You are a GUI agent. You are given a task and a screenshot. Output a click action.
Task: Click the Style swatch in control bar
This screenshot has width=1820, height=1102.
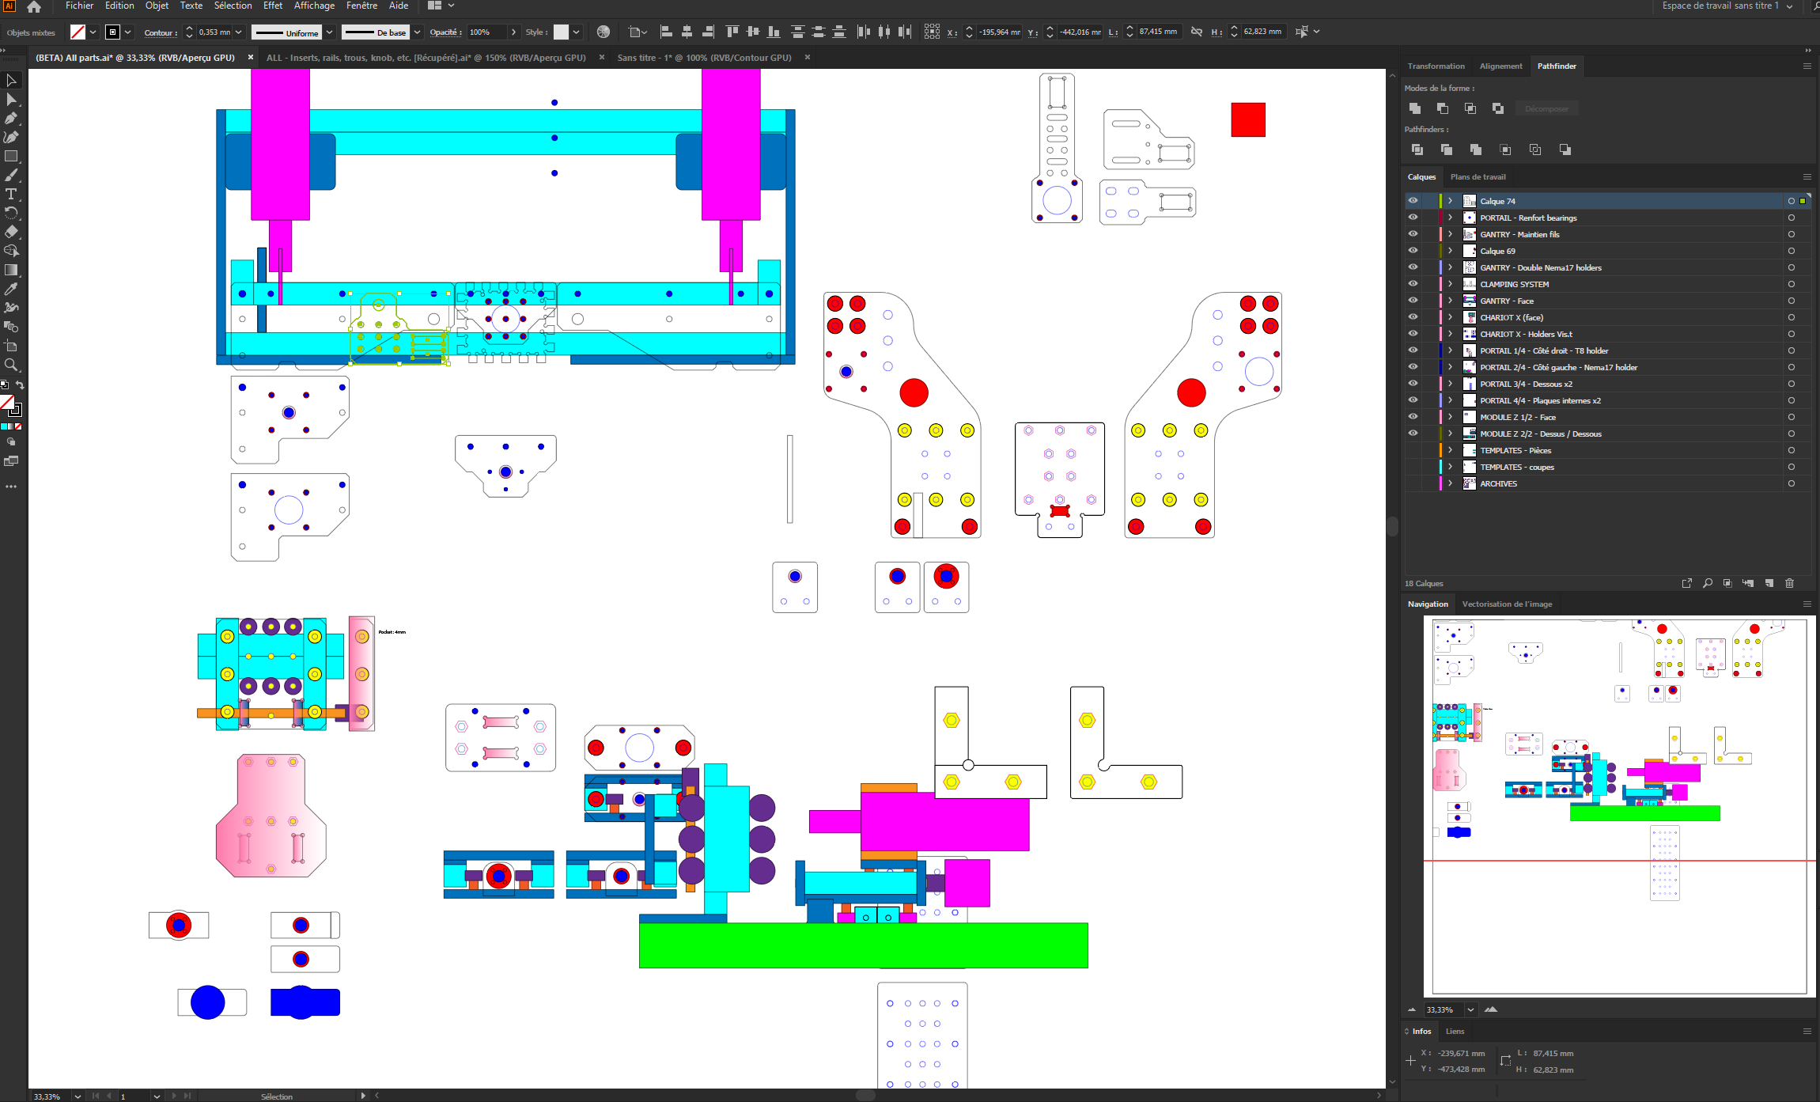coord(561,32)
